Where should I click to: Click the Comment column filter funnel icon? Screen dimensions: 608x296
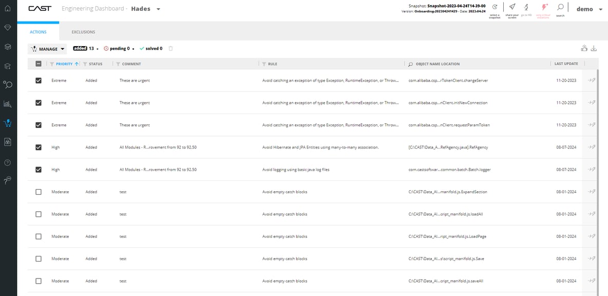(x=118, y=64)
